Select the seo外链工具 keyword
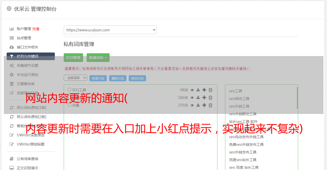327x170 pixels. pyautogui.click(x=239, y=106)
